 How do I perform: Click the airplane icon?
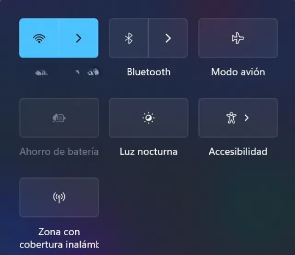pyautogui.click(x=238, y=38)
